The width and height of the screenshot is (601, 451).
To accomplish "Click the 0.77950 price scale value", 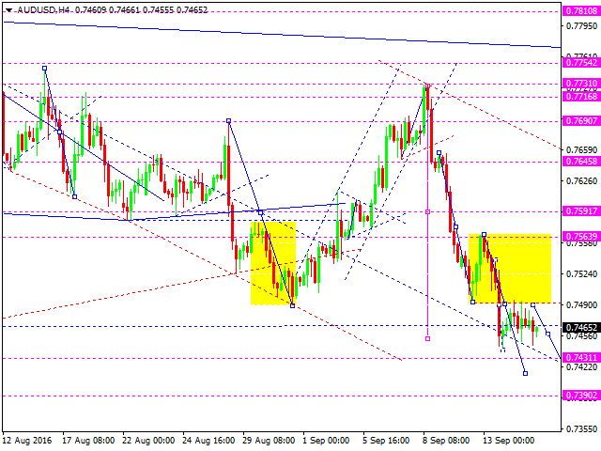I will point(581,26).
